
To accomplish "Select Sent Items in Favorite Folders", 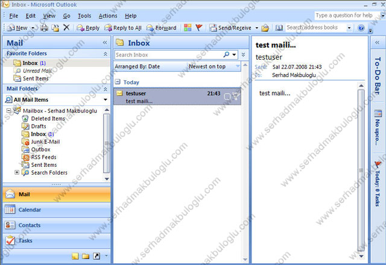I will point(31,78).
